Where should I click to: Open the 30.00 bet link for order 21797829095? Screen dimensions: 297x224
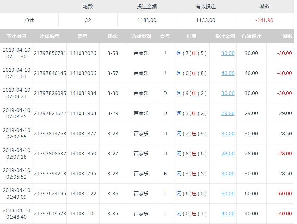pyautogui.click(x=228, y=93)
